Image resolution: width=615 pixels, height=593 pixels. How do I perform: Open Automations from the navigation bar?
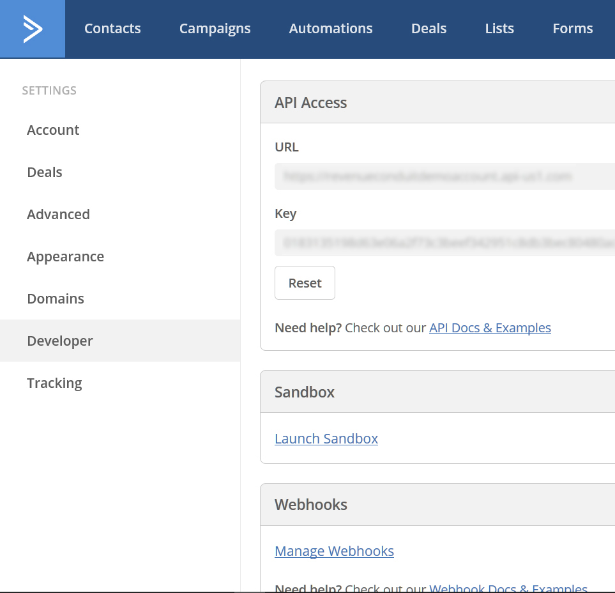pos(331,29)
